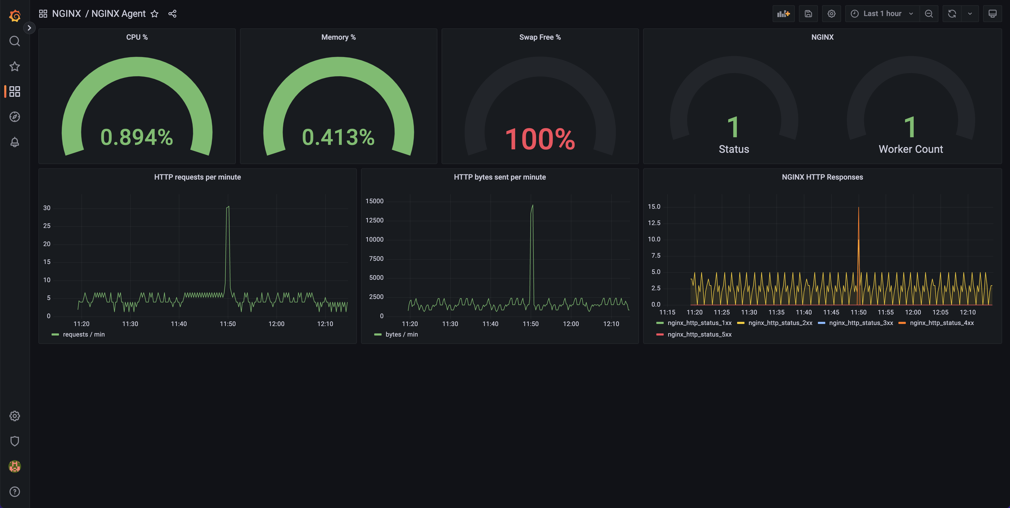Open the user profile avatar

pyautogui.click(x=14, y=466)
